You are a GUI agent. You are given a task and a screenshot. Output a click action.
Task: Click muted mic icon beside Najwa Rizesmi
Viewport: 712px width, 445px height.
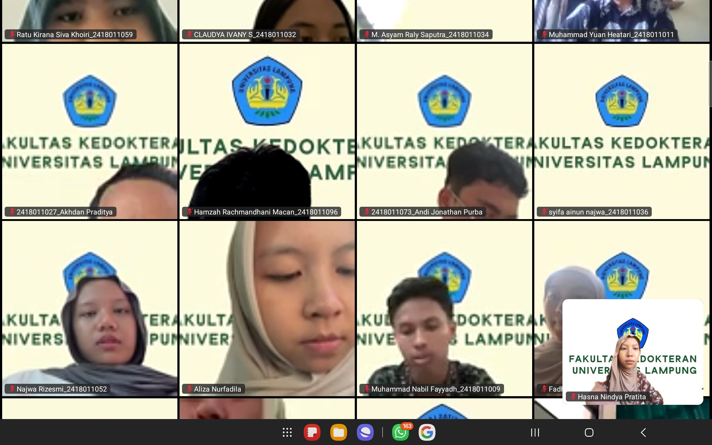[12, 389]
